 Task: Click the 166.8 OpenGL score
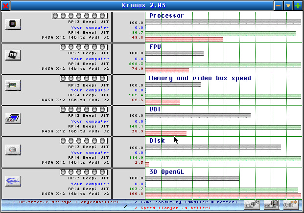[136, 193]
